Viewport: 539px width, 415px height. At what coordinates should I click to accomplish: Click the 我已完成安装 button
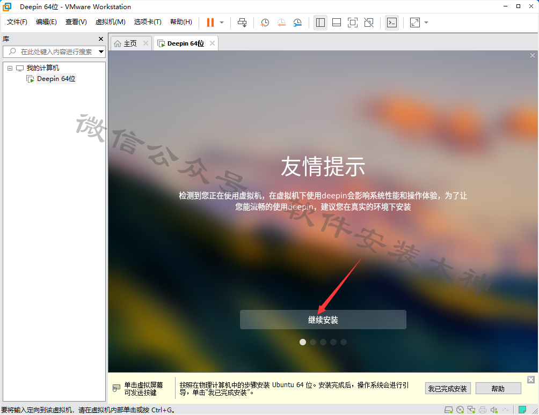click(448, 389)
